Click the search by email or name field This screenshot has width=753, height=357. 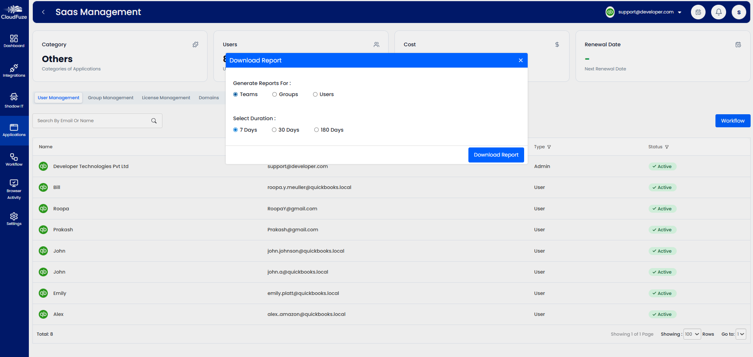[91, 121]
